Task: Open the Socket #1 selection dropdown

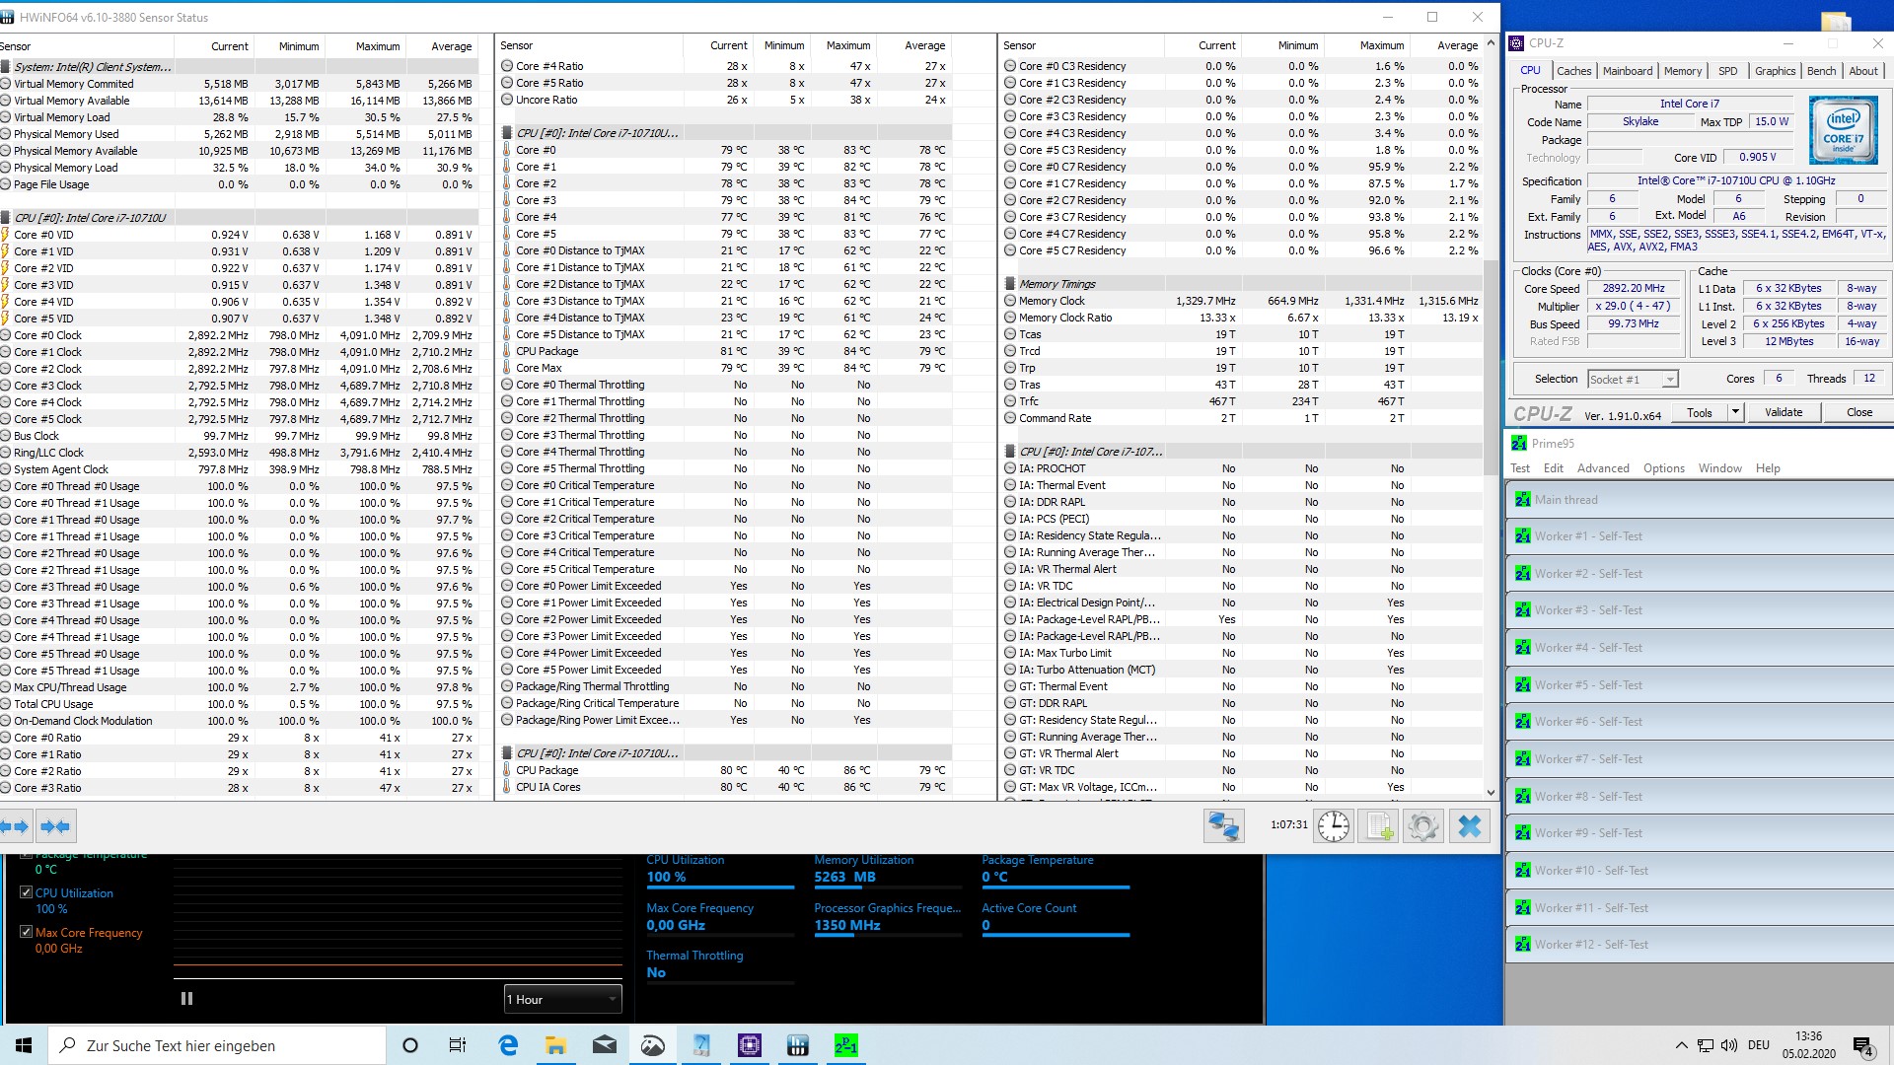Action: [x=1633, y=380]
